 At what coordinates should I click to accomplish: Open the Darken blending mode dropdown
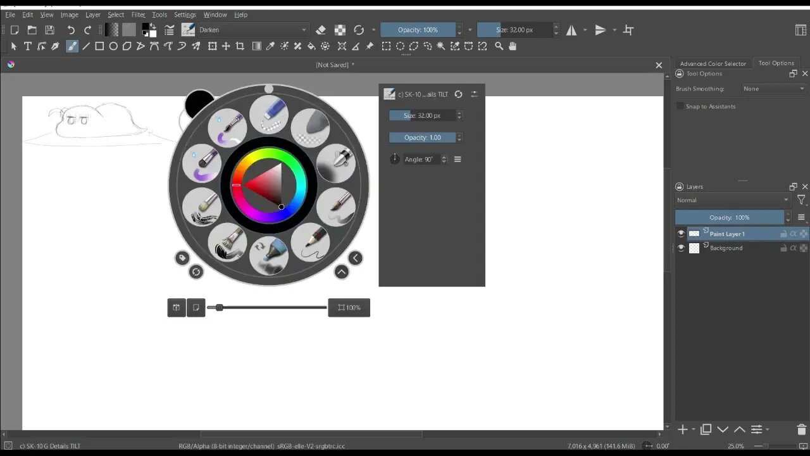point(253,30)
